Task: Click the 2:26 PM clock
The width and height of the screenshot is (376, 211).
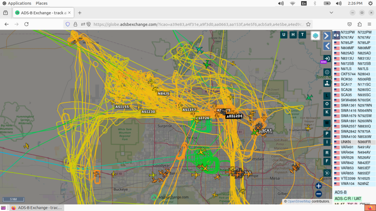Action: 355,3
